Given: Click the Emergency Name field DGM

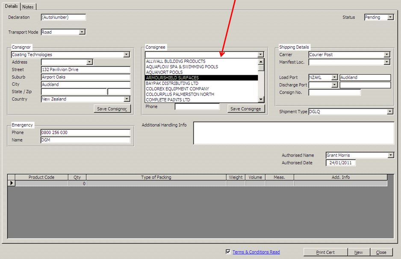Looking at the screenshot, I should pos(86,140).
